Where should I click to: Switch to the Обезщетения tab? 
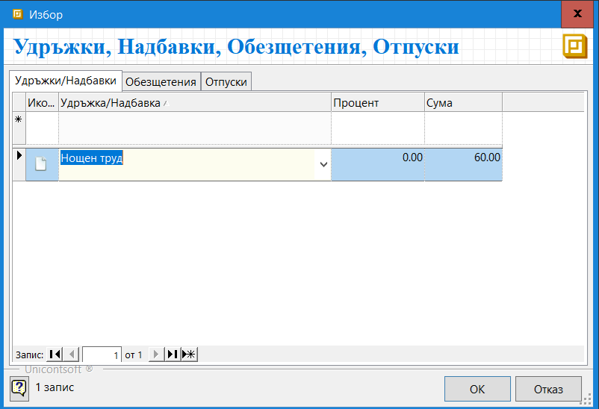click(161, 82)
